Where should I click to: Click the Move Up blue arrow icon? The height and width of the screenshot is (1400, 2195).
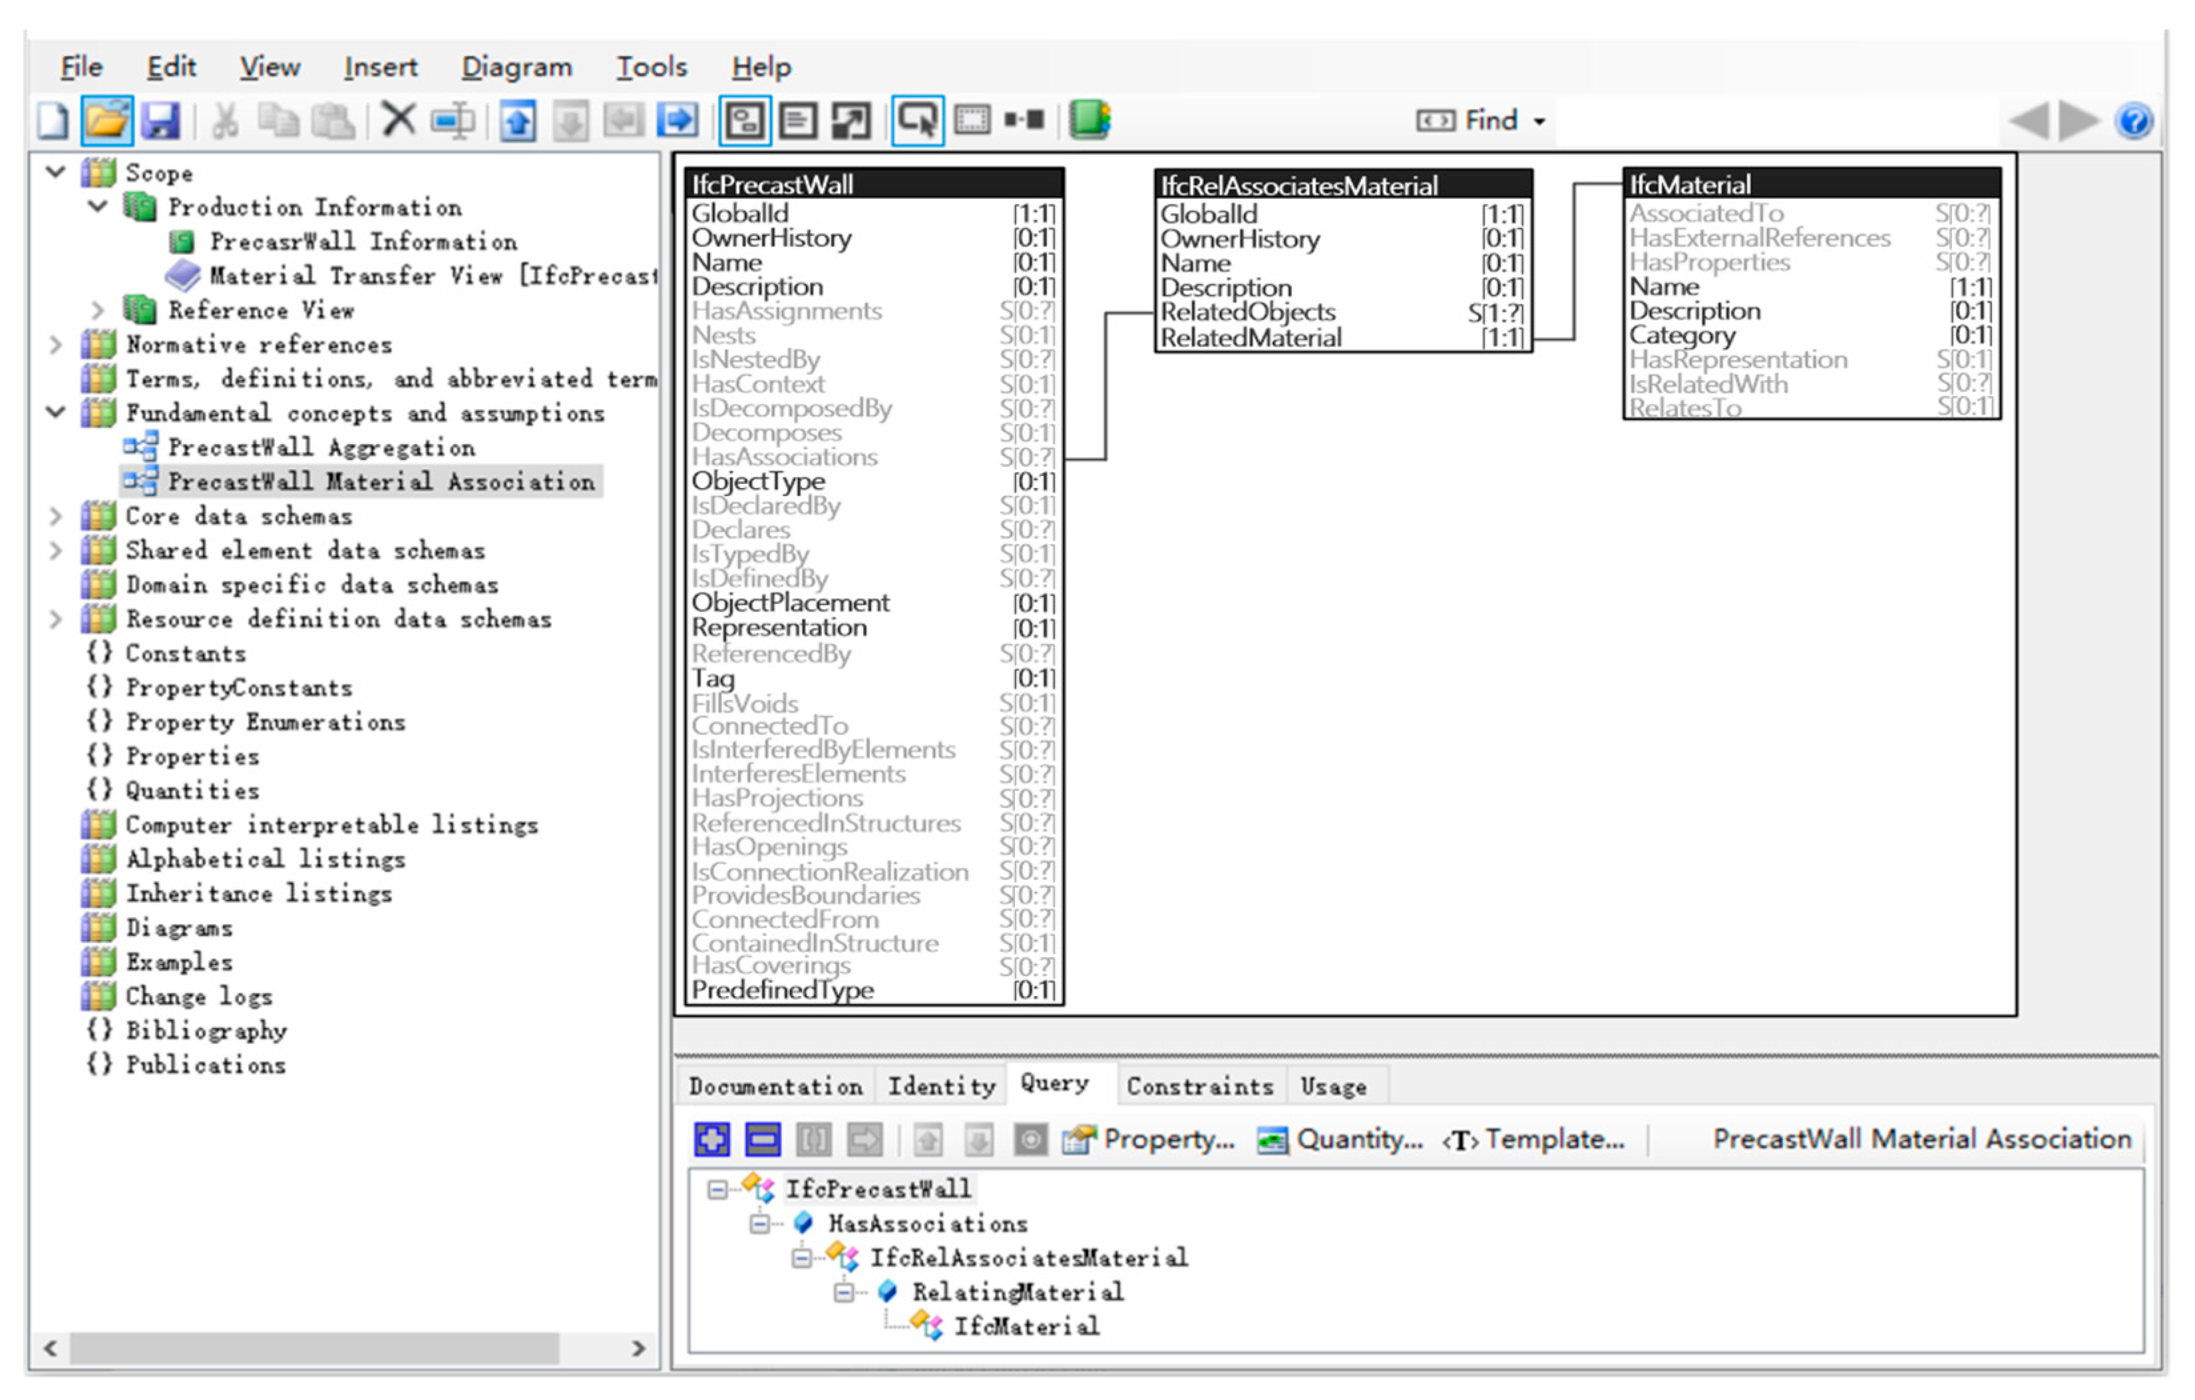[517, 120]
